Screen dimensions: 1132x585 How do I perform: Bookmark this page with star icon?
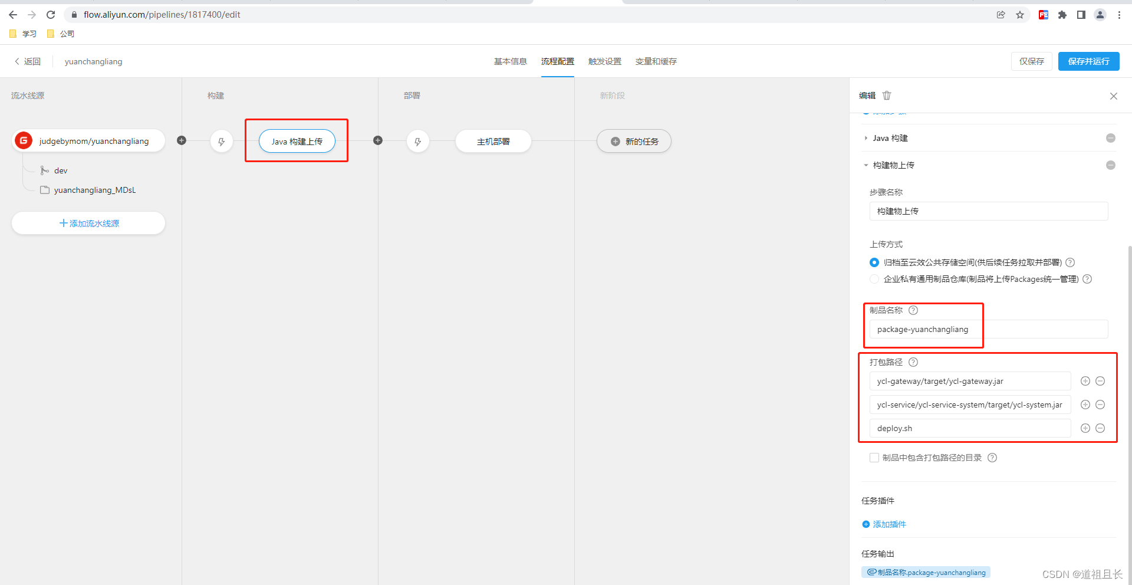1020,15
